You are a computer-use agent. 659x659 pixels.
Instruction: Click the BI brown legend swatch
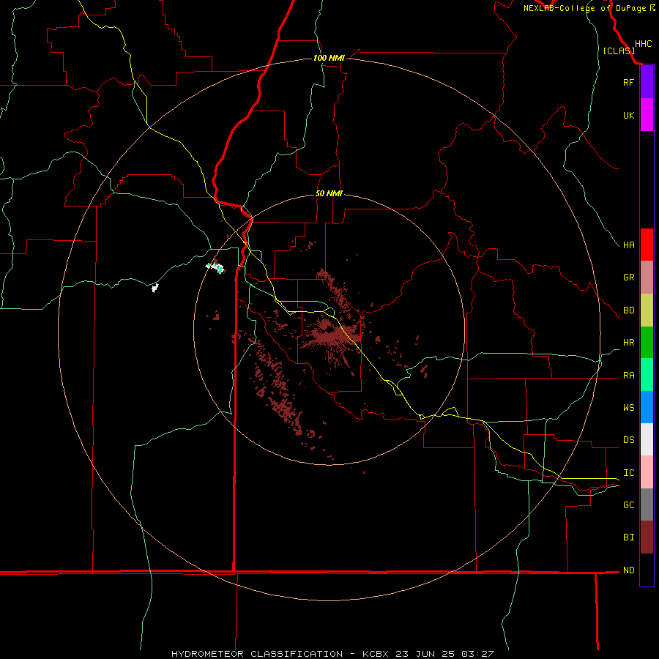point(647,537)
